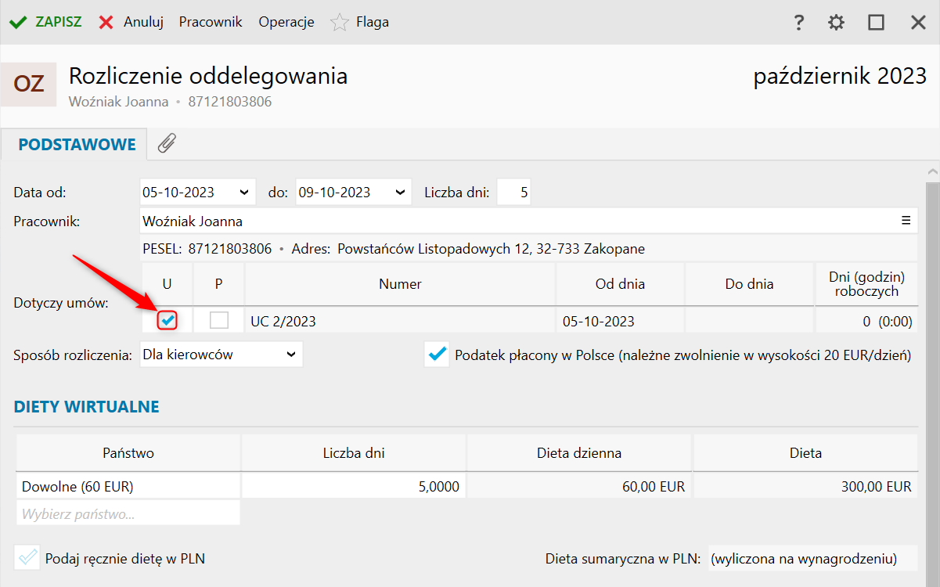
Task: Click the Wybierz państwo field
Action: 128,513
